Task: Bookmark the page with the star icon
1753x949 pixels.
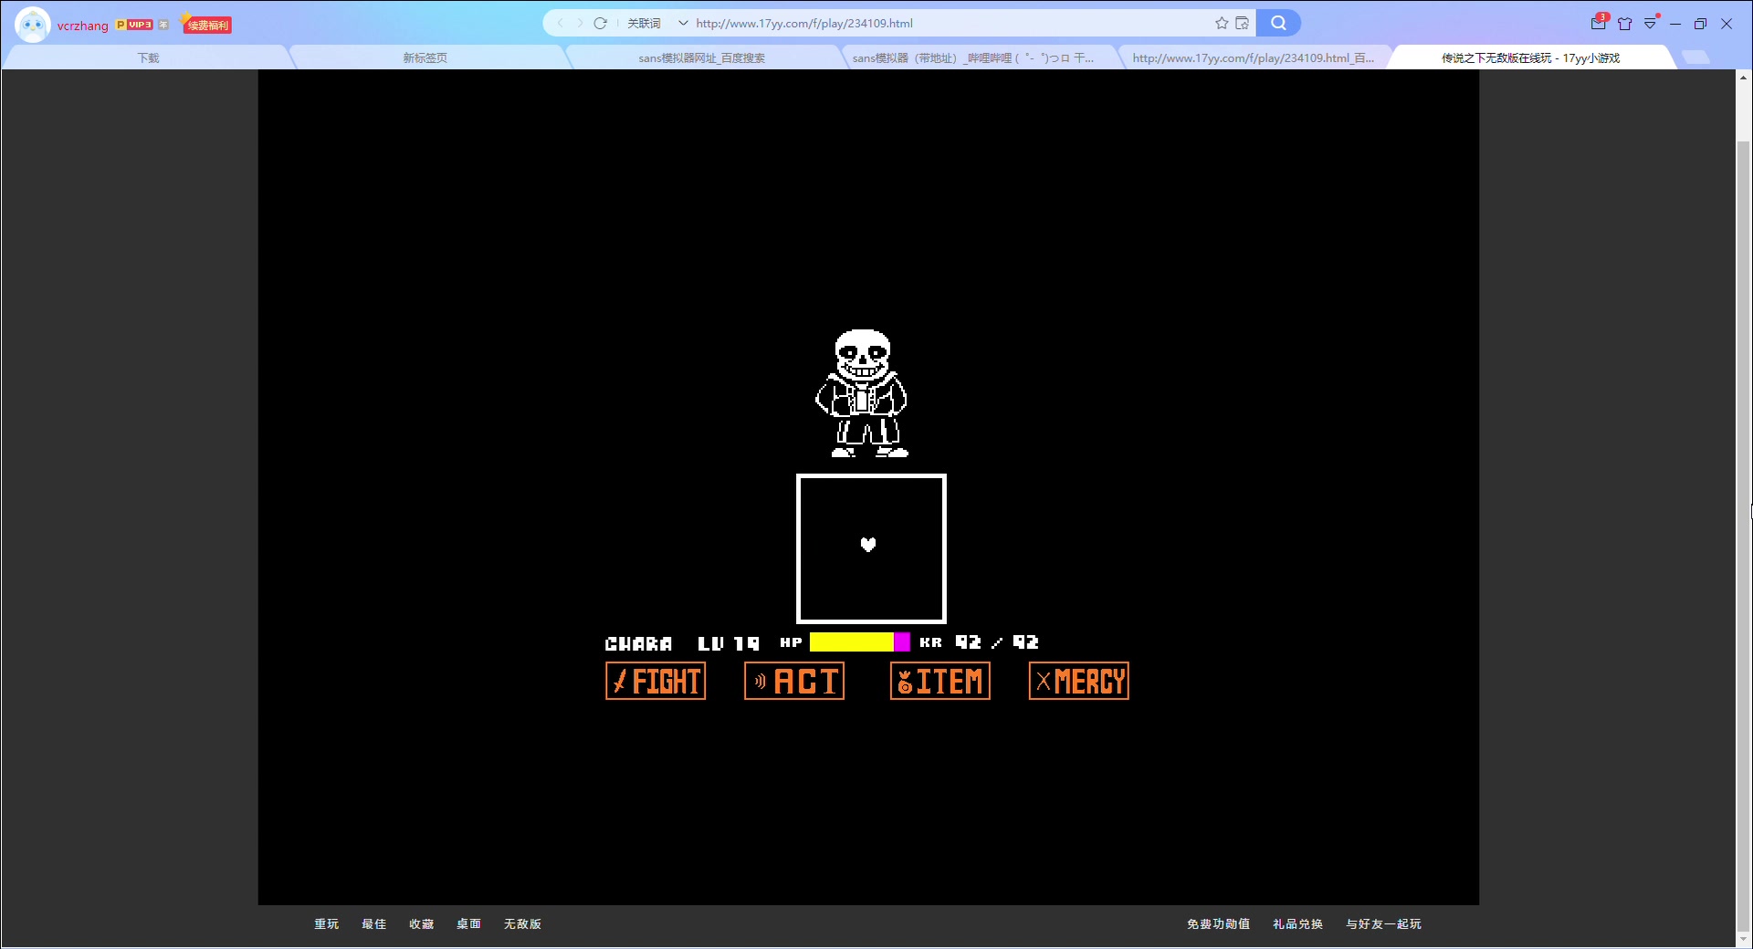Action: tap(1222, 23)
